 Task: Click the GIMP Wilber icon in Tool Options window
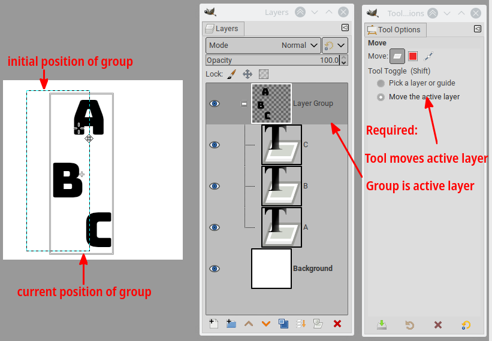373,13
